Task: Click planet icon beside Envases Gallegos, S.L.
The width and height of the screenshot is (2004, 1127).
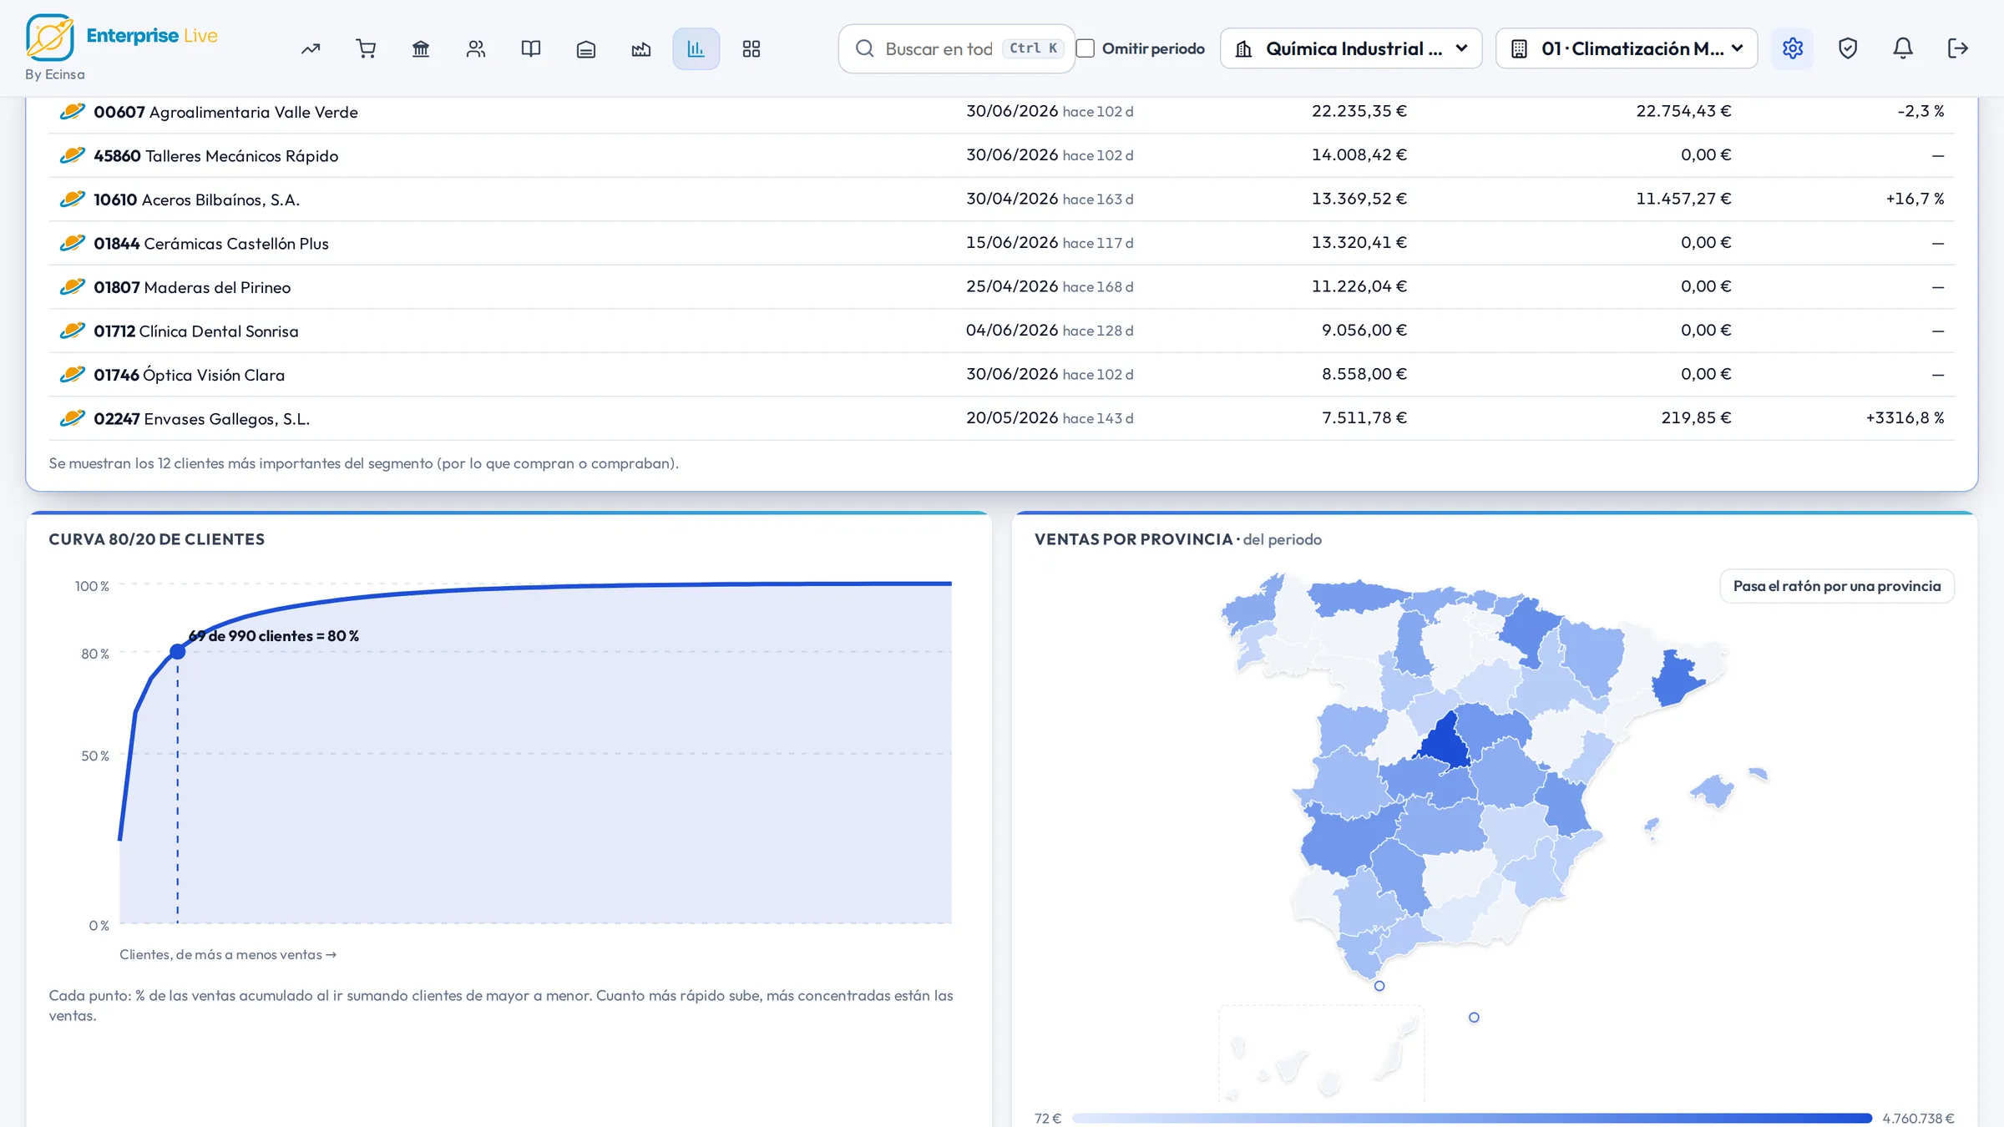Action: click(73, 417)
